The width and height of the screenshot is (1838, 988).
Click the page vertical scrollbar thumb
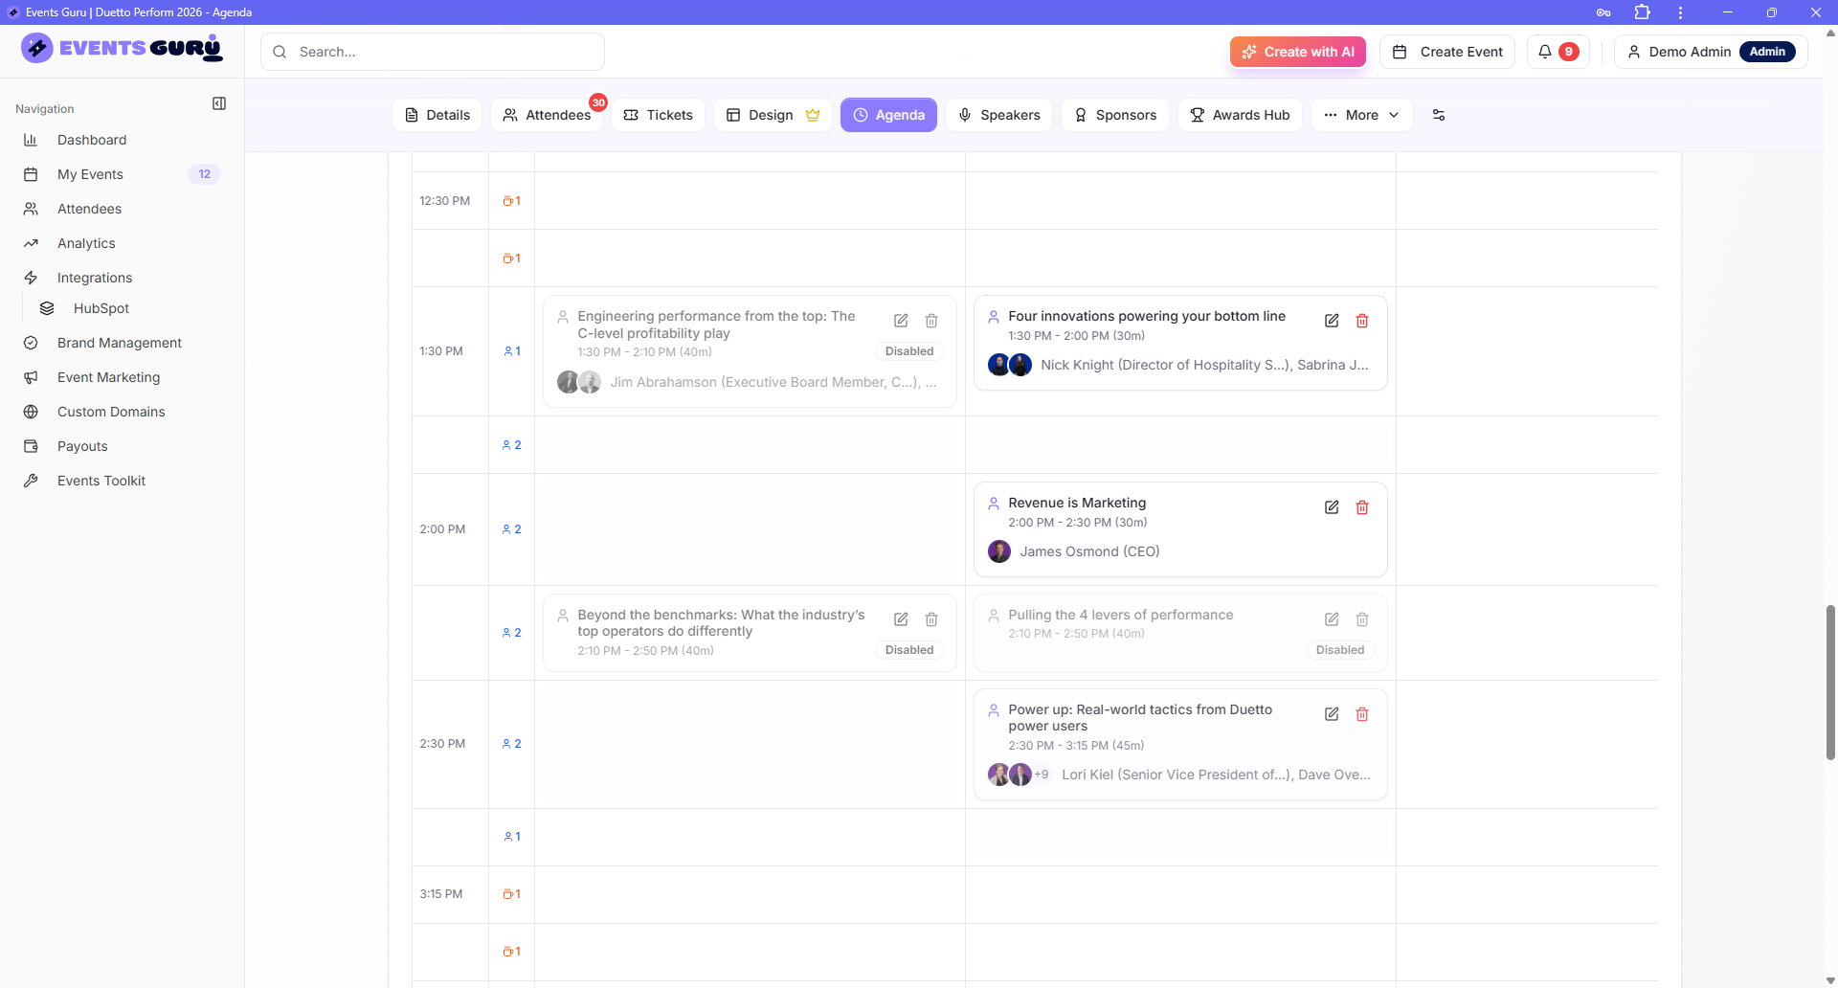1830,682
